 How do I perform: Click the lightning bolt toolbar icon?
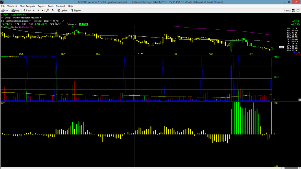click(48, 11)
